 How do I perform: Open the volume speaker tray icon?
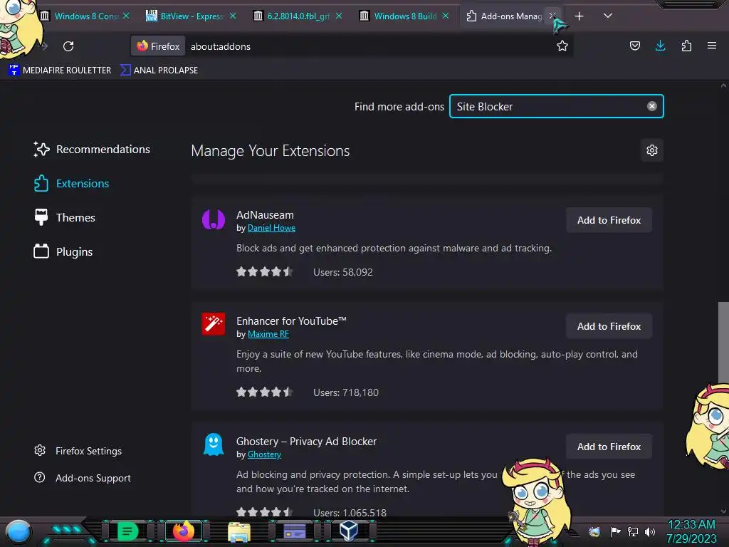pos(650,531)
